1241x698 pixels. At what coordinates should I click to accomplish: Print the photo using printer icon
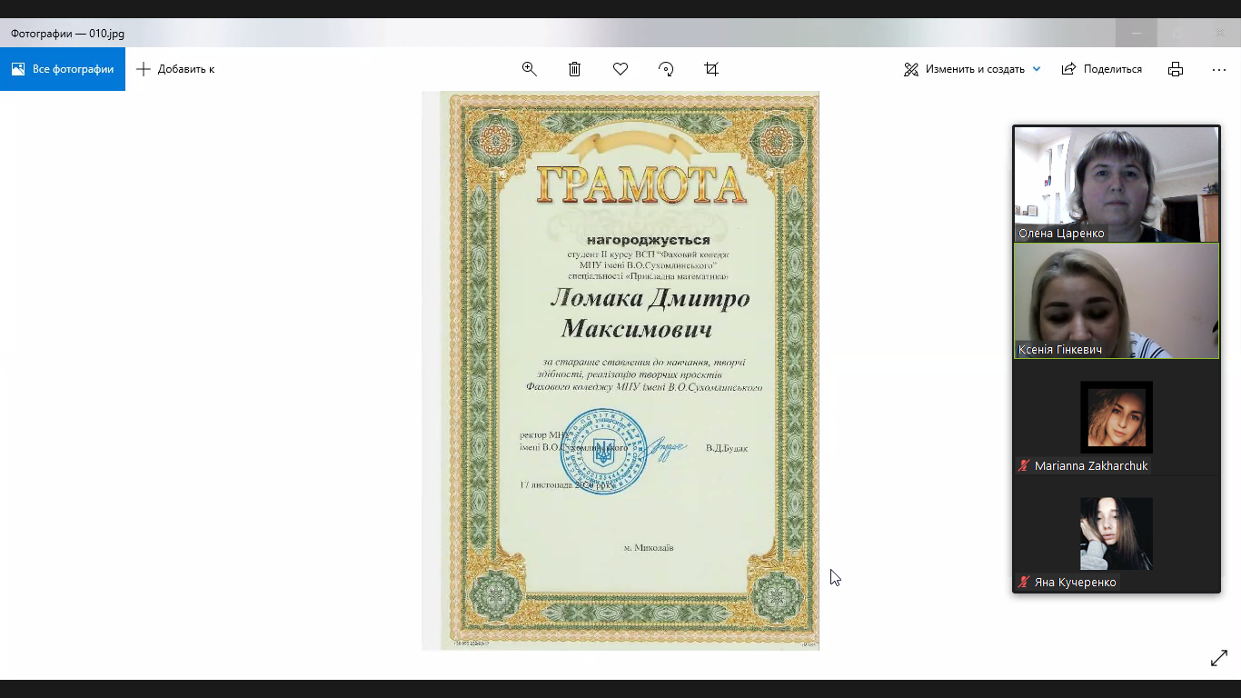1176,69
